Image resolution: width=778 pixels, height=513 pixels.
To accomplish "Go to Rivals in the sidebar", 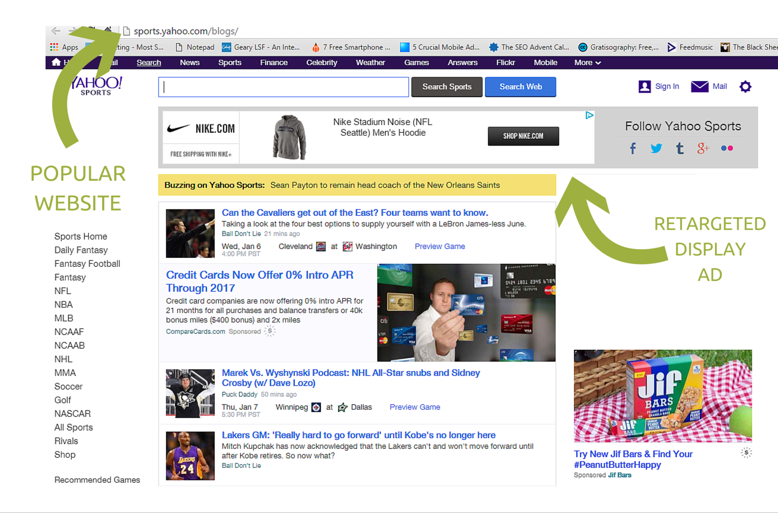I will pyautogui.click(x=66, y=441).
